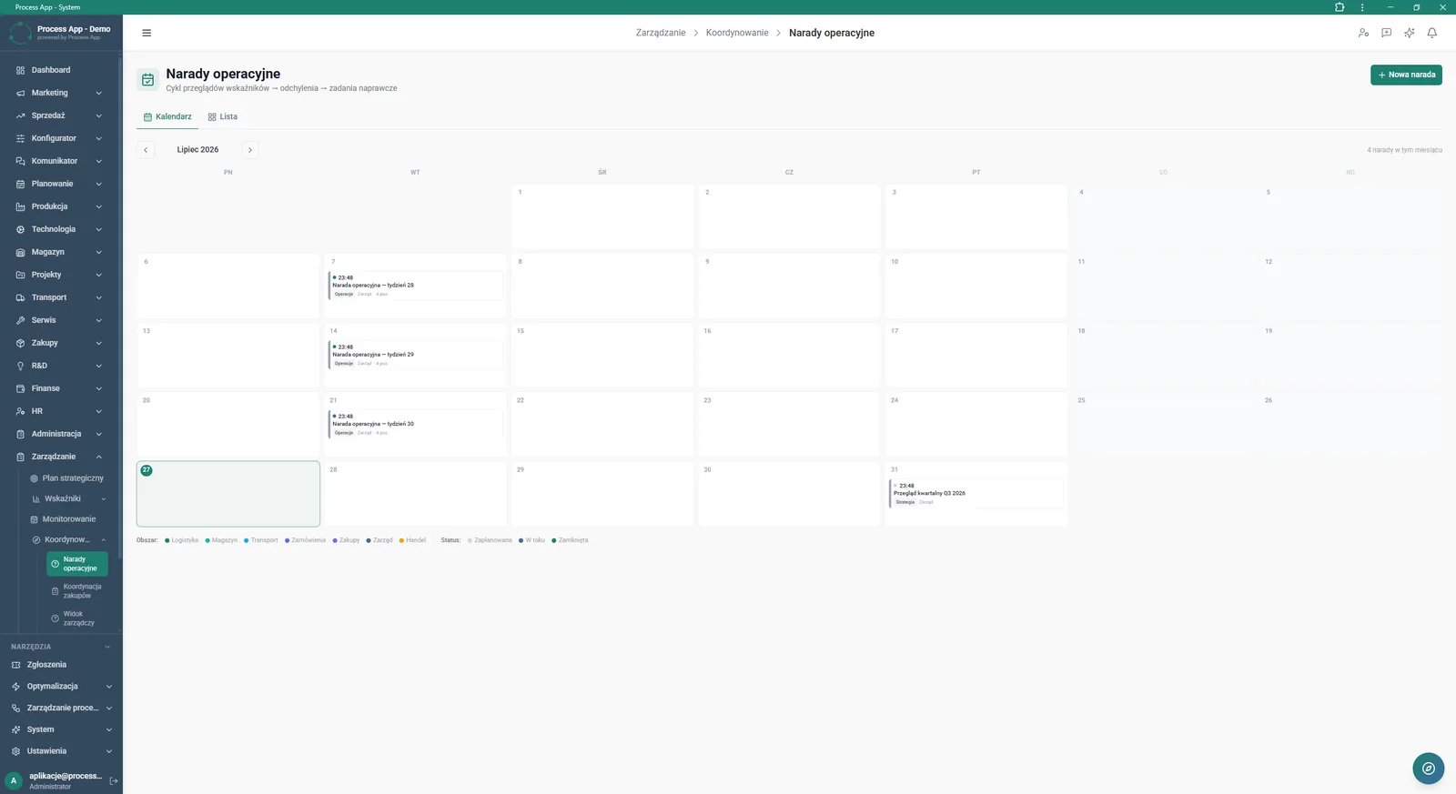
Task: Click the Nowa narada button
Action: [1406, 75]
